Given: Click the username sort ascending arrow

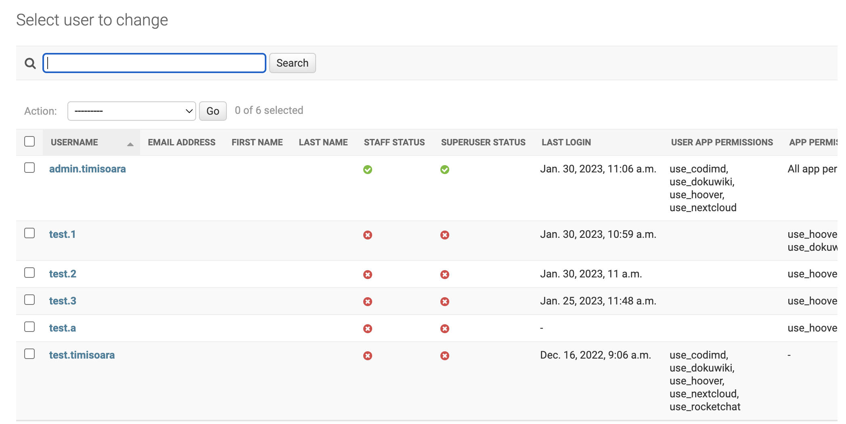Looking at the screenshot, I should tap(130, 144).
